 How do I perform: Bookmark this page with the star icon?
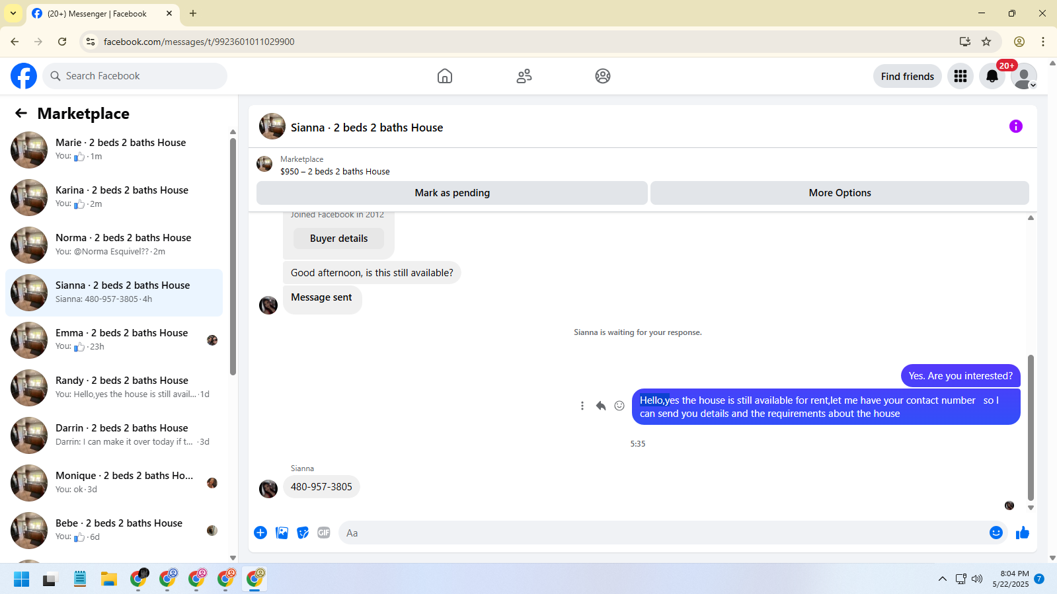(x=986, y=42)
